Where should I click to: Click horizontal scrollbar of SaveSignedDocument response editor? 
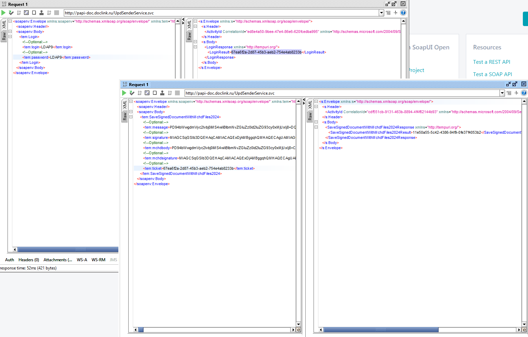[x=381, y=330]
